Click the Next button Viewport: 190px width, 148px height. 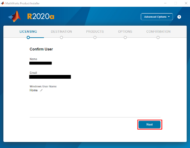(x=149, y=125)
